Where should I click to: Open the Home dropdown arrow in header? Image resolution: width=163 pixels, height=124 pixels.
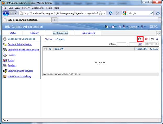tap(116, 27)
